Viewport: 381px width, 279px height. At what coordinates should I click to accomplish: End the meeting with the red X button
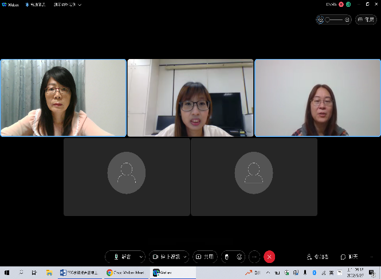coord(269,257)
